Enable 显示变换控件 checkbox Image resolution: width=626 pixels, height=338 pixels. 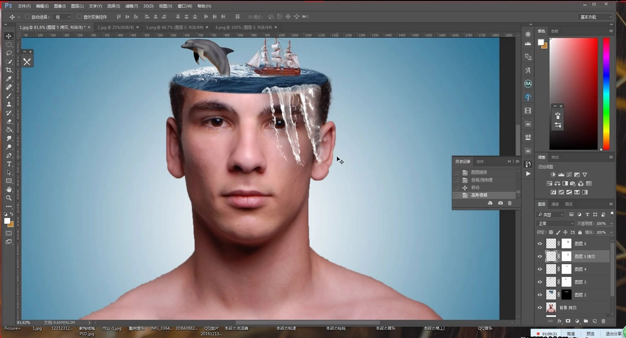[x=79, y=17]
